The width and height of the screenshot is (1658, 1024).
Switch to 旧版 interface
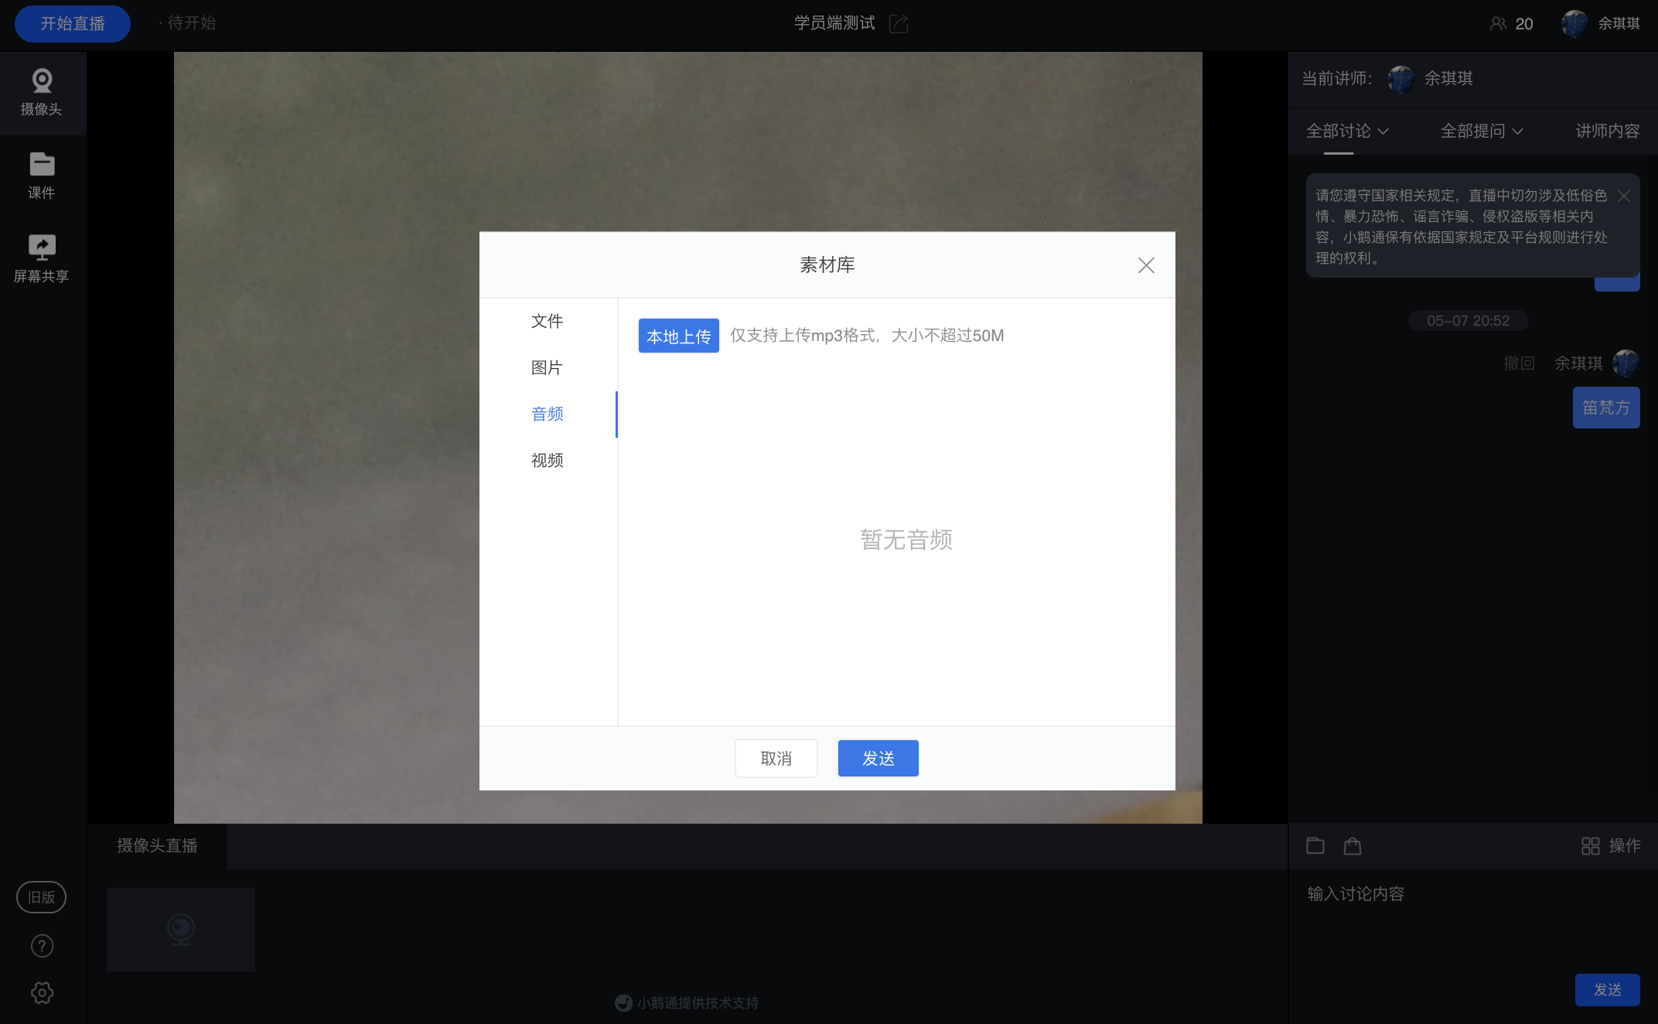(42, 897)
